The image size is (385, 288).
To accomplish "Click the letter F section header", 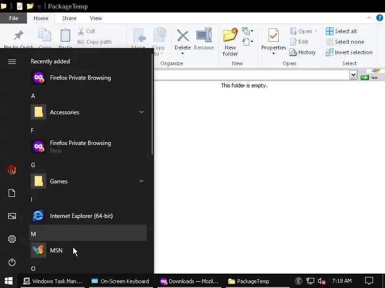I will [x=32, y=130].
